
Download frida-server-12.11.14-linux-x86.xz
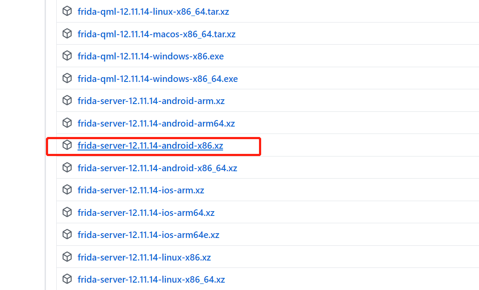144,257
